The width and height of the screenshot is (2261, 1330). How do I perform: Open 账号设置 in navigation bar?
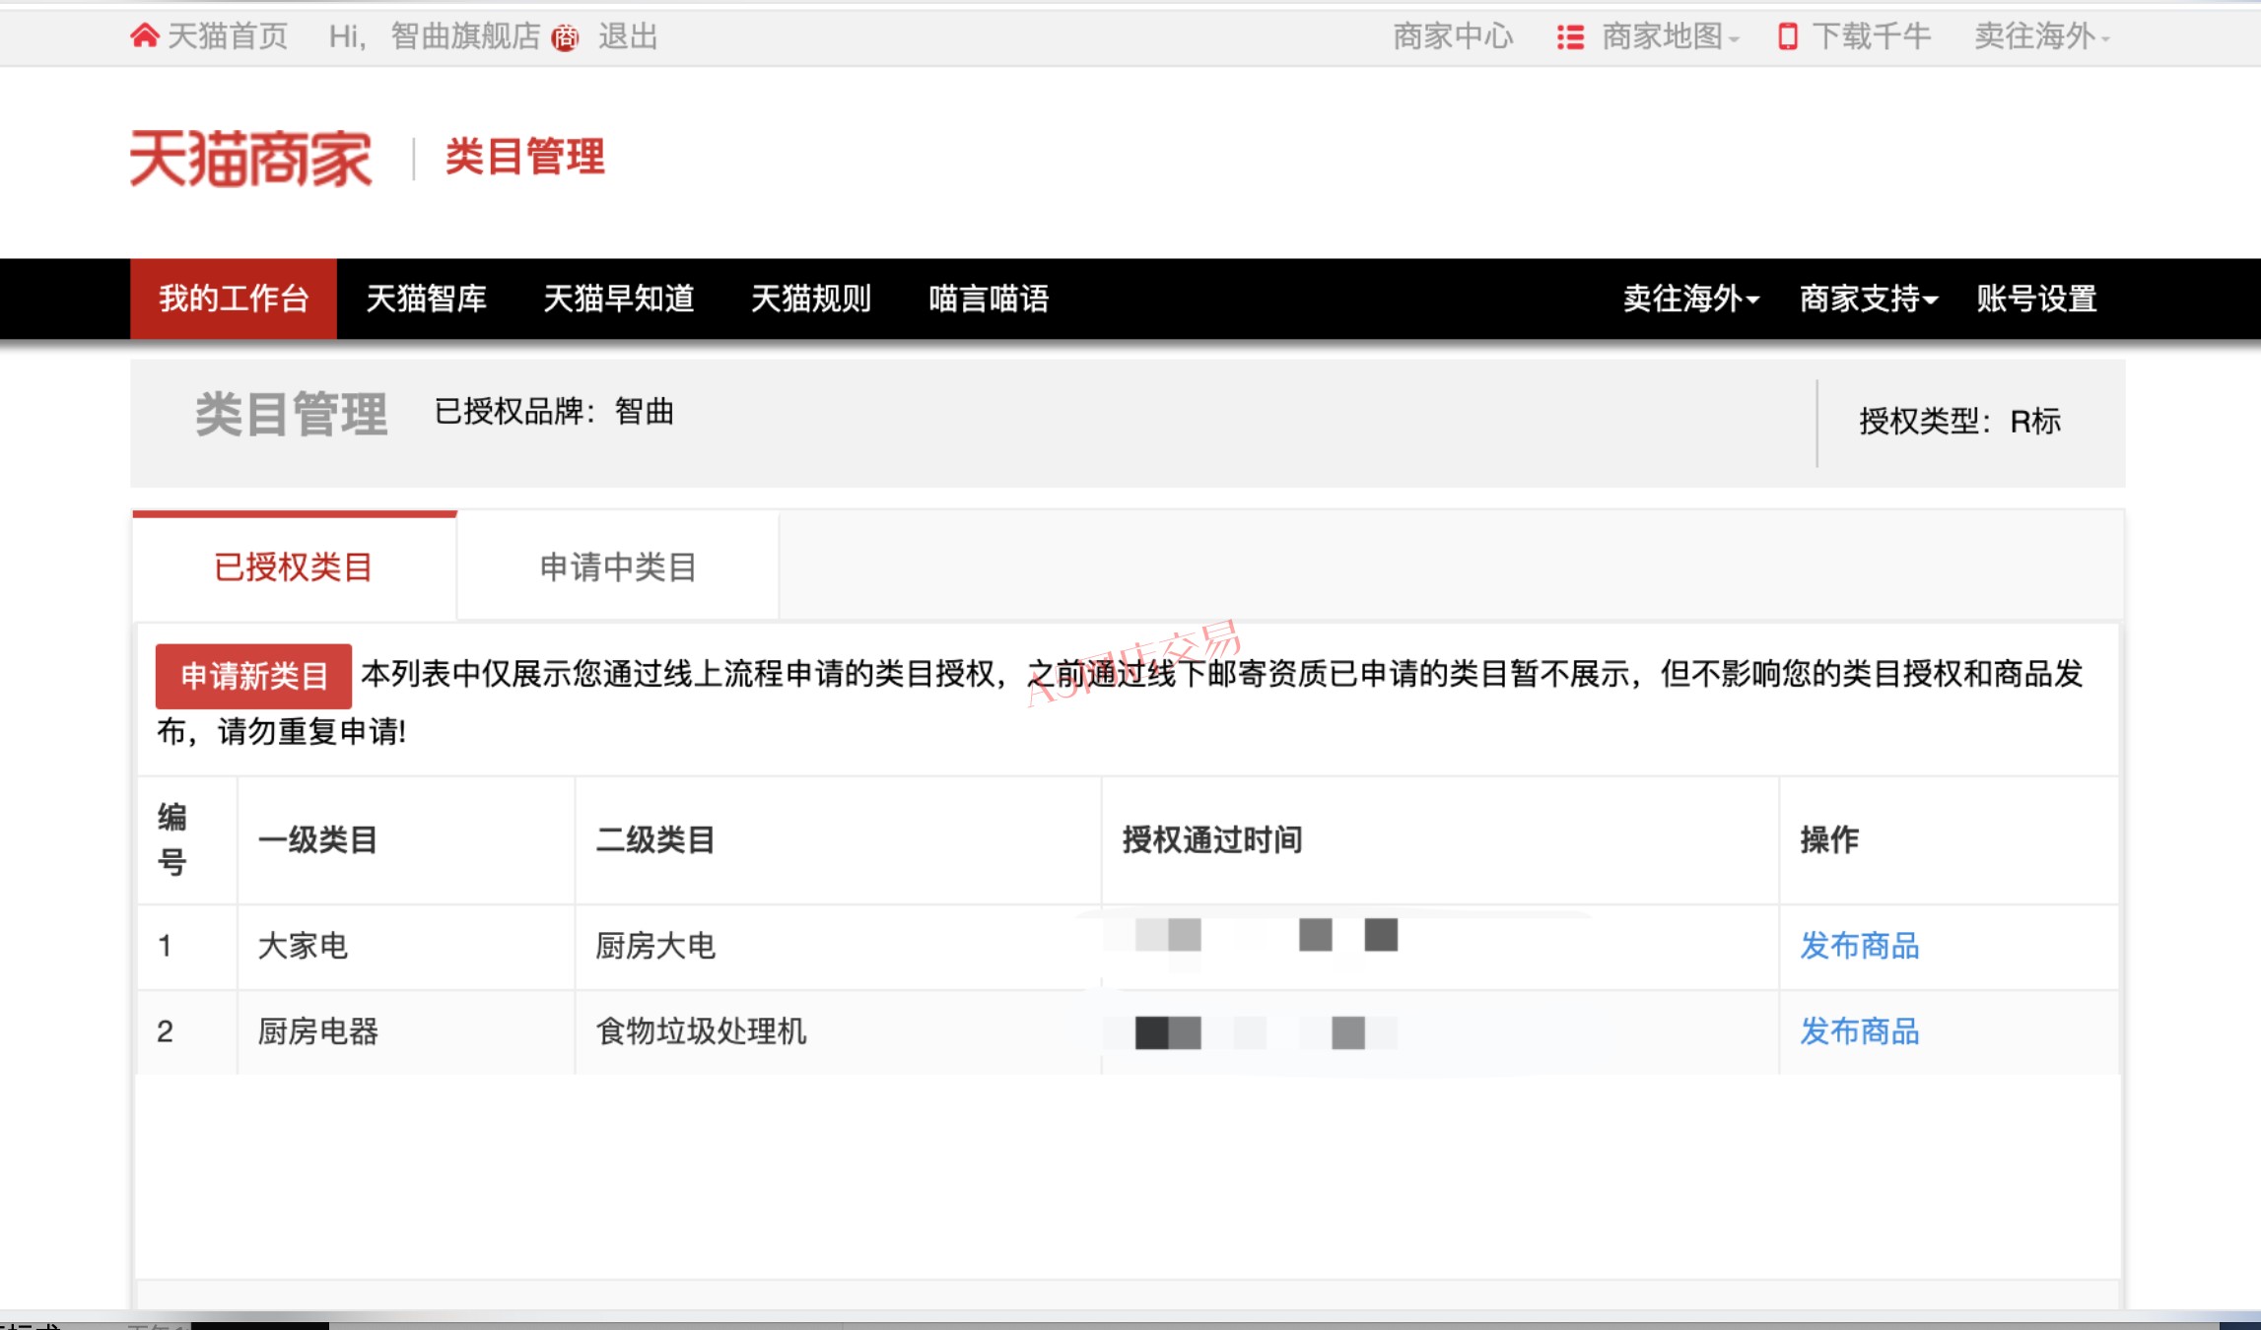pos(2036,299)
